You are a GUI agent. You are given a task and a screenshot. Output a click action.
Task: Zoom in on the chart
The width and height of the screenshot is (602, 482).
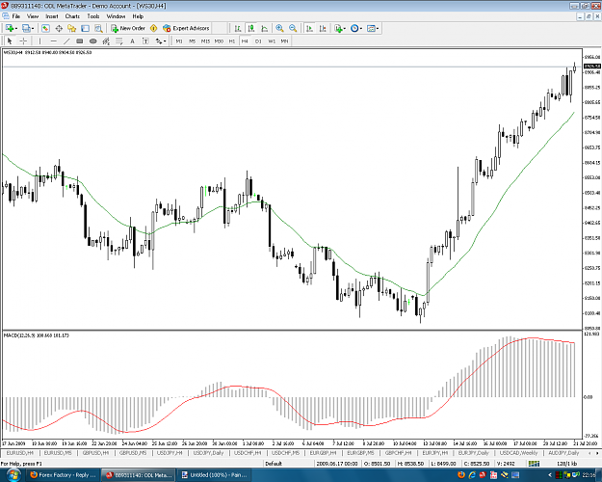(x=279, y=28)
